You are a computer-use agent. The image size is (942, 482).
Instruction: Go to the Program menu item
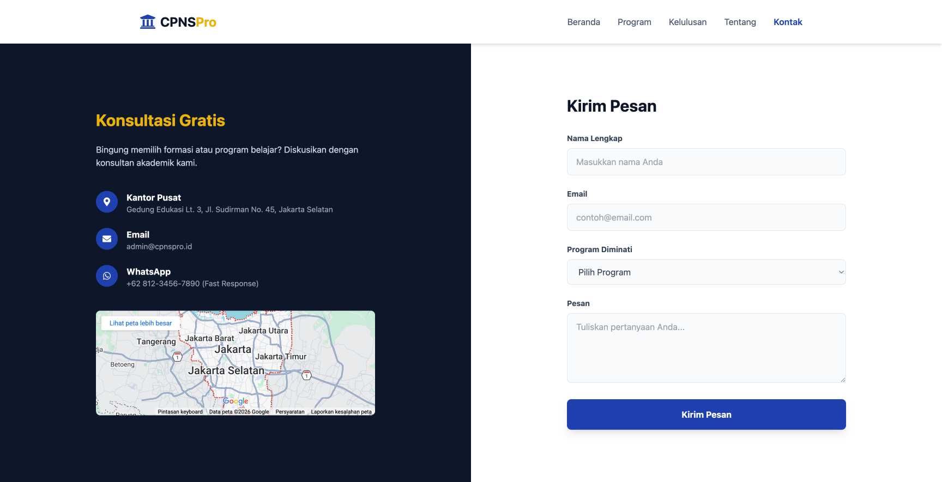click(634, 22)
